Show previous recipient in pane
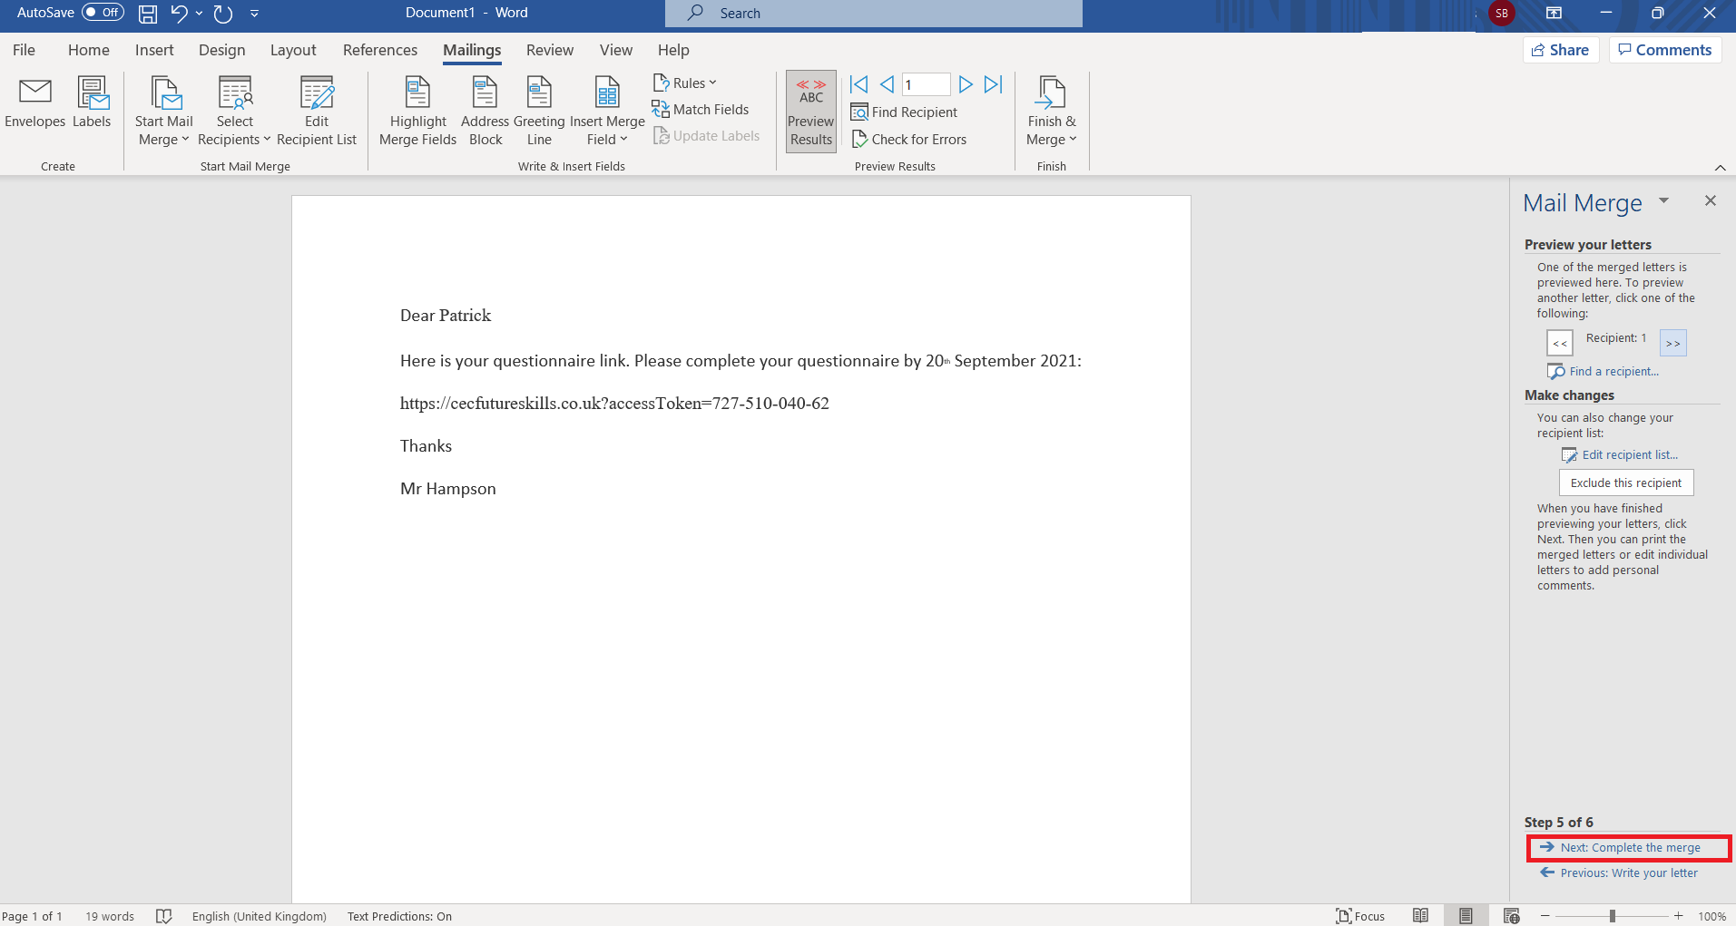 pyautogui.click(x=1560, y=343)
